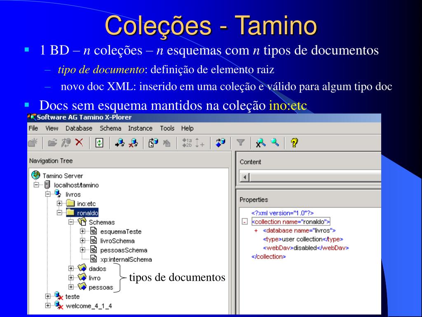
Task: Click the webDav disabled line in Properties
Action: pos(306,248)
